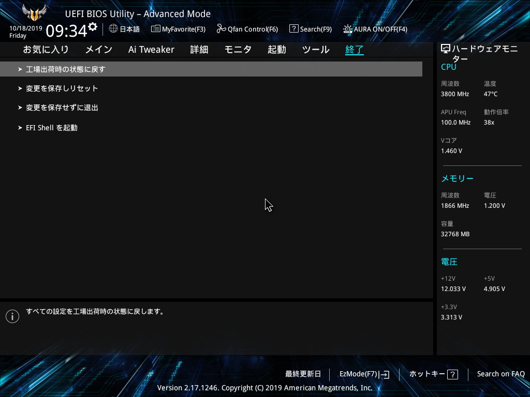Select the 終了 tab

pyautogui.click(x=354, y=50)
